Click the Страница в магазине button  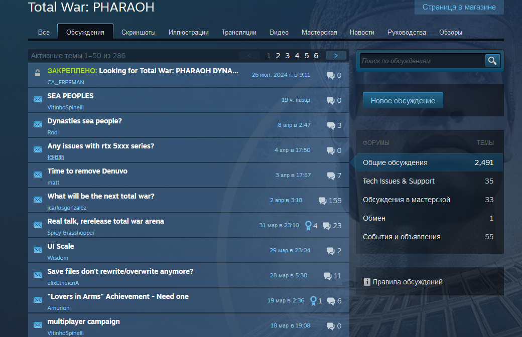[x=459, y=7]
